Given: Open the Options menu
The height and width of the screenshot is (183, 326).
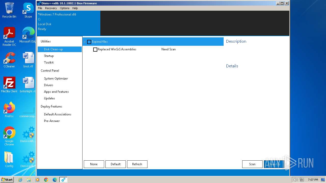Looking at the screenshot, I should 65,8.
